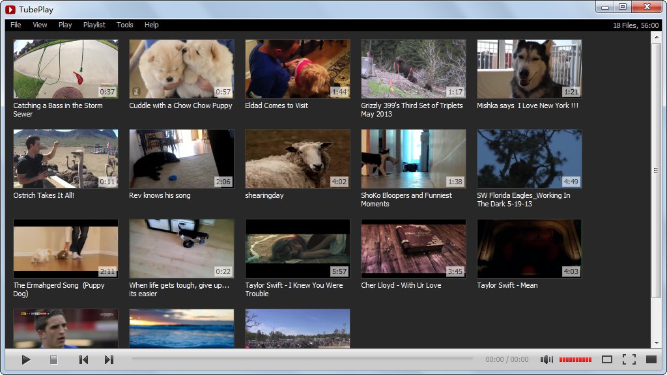This screenshot has width=667, height=375.
Task: Select Cher Lloyd With Ur Love thumbnail
Action: [x=414, y=248]
